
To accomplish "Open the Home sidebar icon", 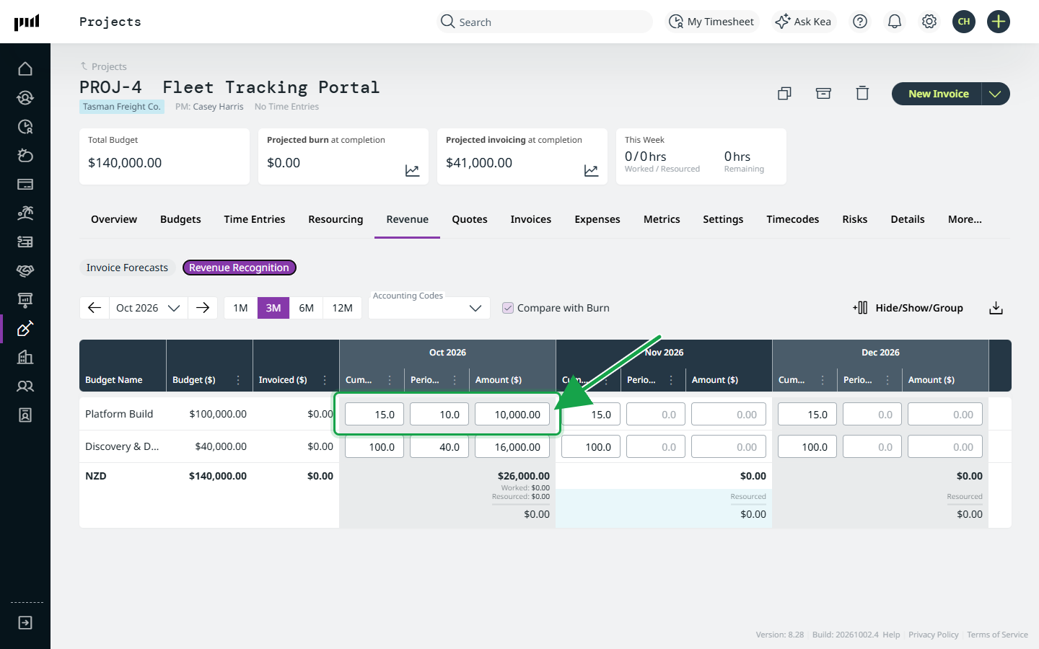I will click(x=25, y=69).
